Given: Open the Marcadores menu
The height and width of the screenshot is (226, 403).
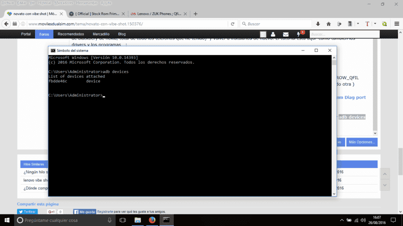Looking at the screenshot, I should click(64, 3).
